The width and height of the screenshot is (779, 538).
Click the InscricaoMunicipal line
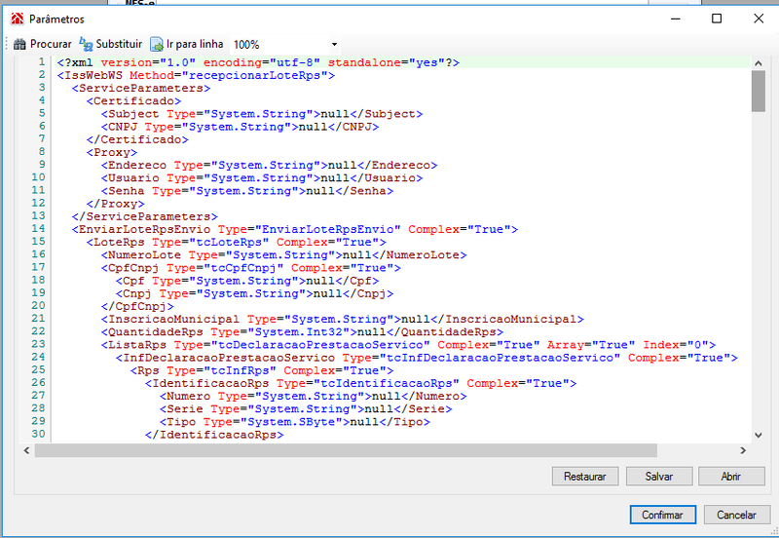coord(343,320)
